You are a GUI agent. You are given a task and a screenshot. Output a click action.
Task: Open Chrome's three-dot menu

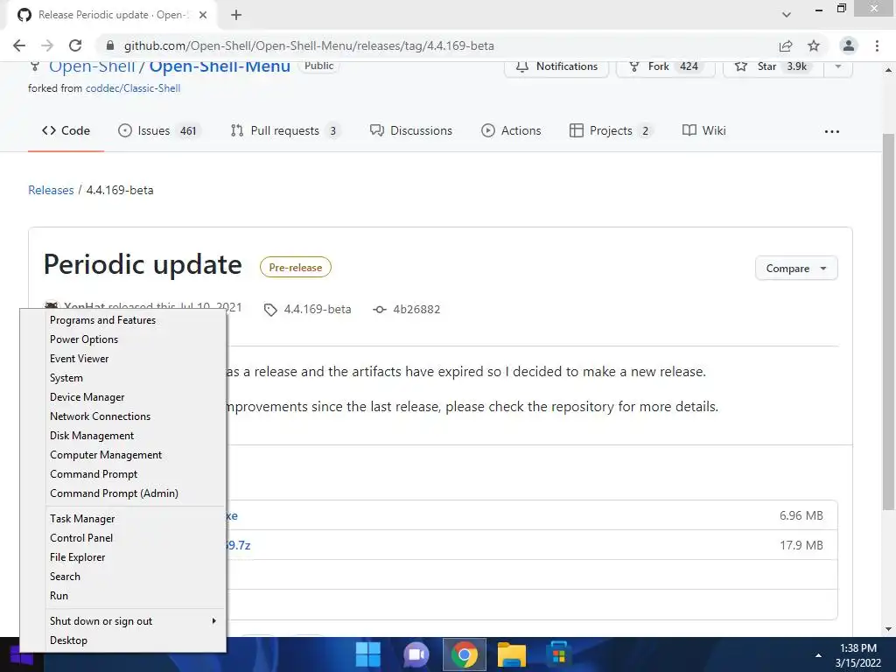coord(877,45)
